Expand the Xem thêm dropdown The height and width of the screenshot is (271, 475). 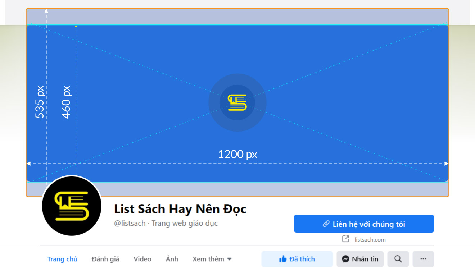click(212, 259)
